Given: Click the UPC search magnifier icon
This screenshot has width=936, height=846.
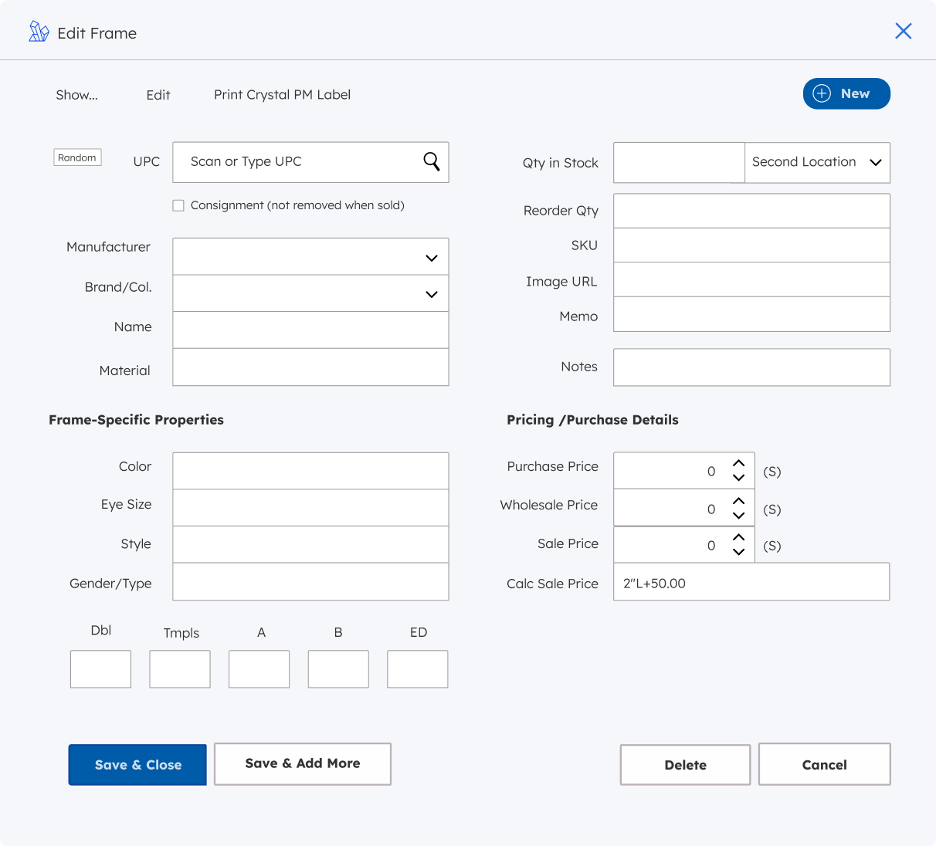Looking at the screenshot, I should pos(432,161).
